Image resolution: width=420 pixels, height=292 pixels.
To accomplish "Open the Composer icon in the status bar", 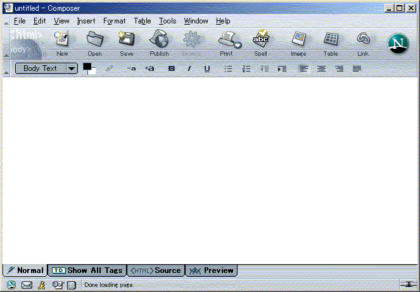I will click(x=58, y=285).
